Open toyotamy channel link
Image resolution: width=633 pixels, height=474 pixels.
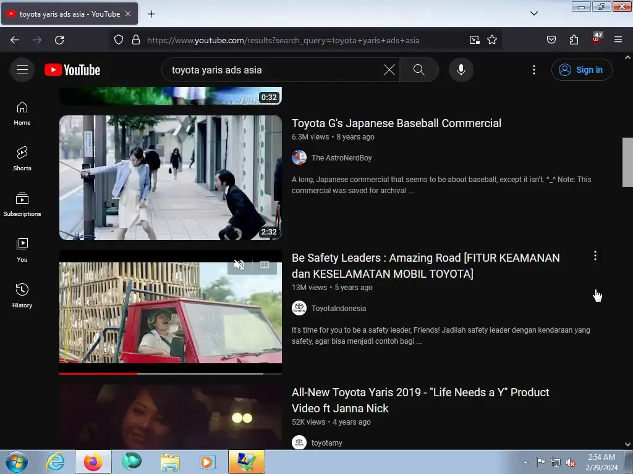pos(326,443)
